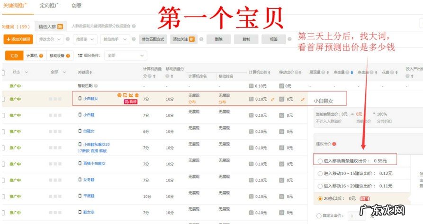Select the 计算机 view tab
This screenshot has width=423, height=224.
click(35, 56)
